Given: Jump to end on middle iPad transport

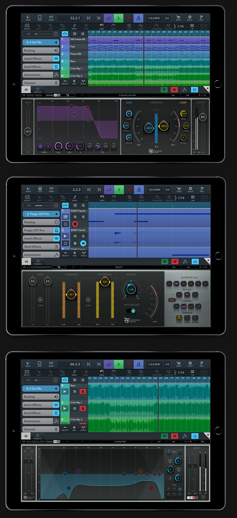Looking at the screenshot, I should coord(99,189).
